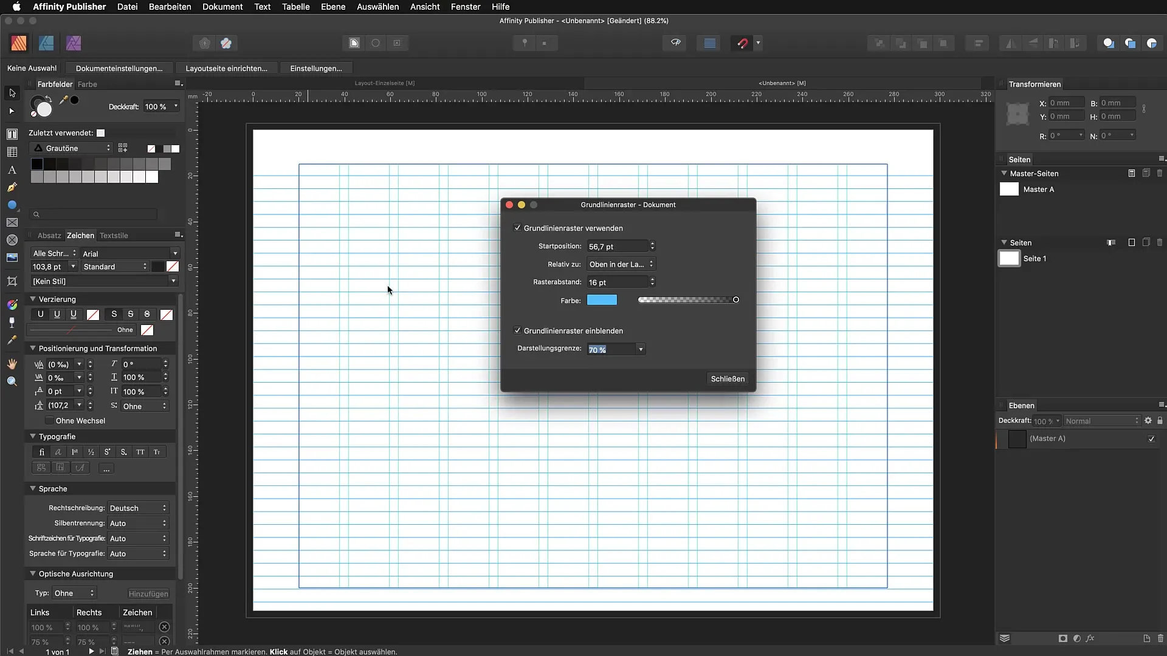Image resolution: width=1167 pixels, height=656 pixels.
Task: Open the Relativ zu dropdown
Action: [x=621, y=264]
